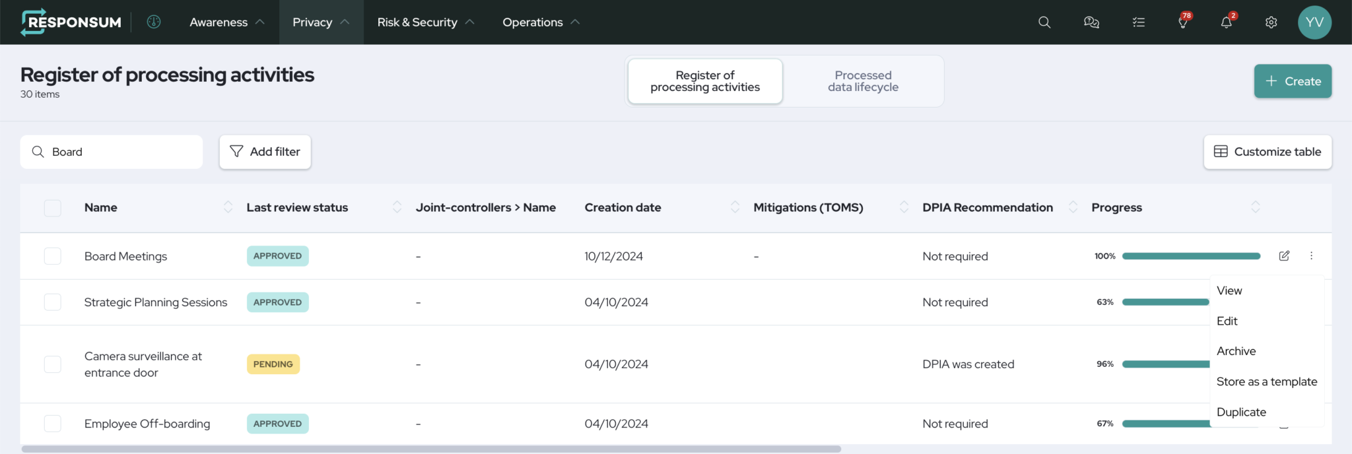Switch to Processed data lifecycle tab
Viewport: 1352px width, 454px height.
tap(863, 81)
